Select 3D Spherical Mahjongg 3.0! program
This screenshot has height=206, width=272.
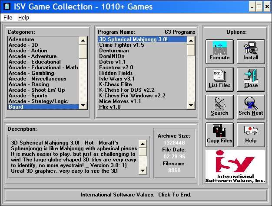[143, 39]
